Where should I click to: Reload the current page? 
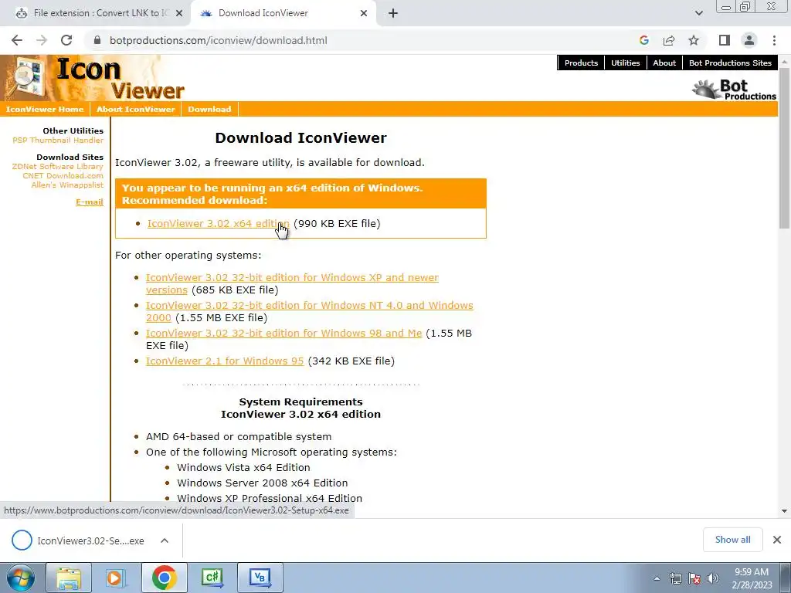[x=66, y=40]
